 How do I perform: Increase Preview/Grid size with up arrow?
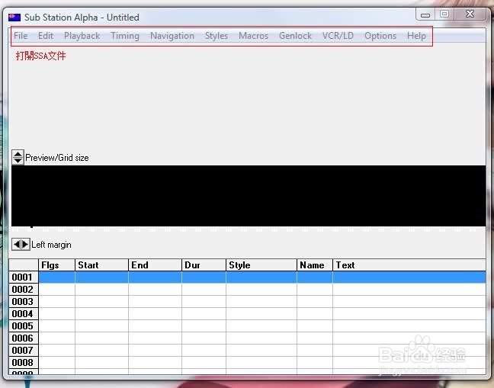tap(18, 154)
